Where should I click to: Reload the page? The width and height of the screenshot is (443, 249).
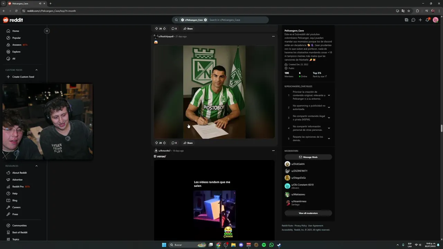[16, 11]
